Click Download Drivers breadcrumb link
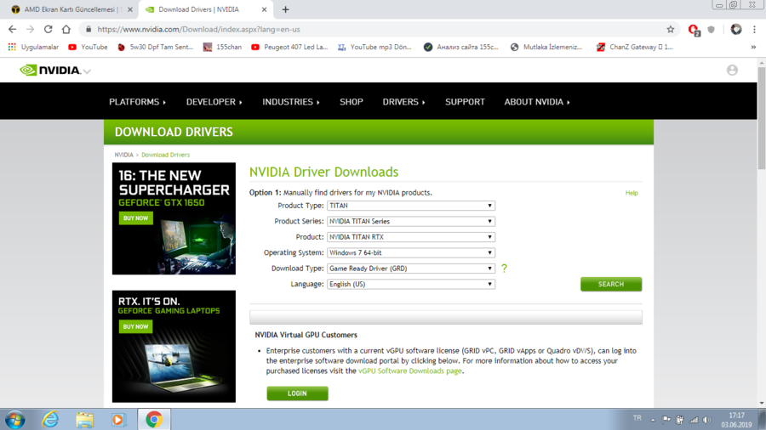 pyautogui.click(x=165, y=155)
